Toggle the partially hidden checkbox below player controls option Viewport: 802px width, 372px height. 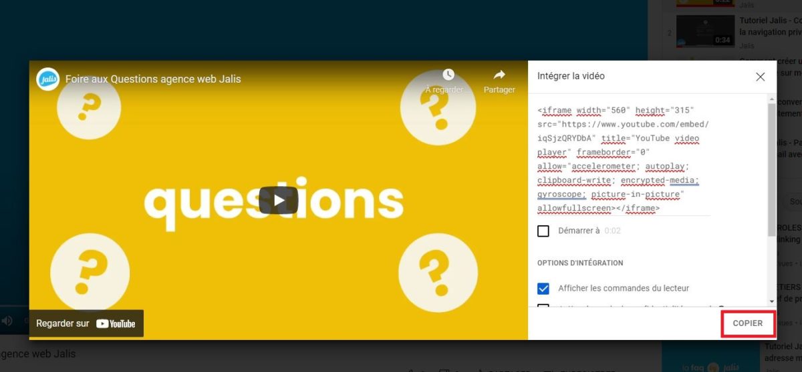coord(543,306)
